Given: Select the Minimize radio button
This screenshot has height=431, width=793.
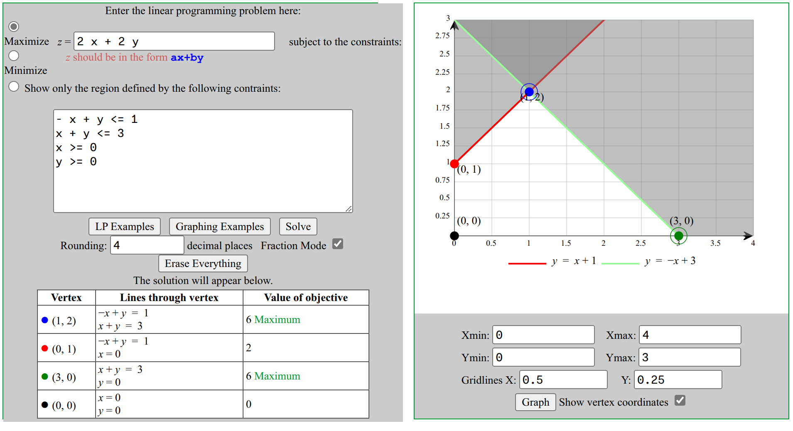Looking at the screenshot, I should pyautogui.click(x=14, y=56).
